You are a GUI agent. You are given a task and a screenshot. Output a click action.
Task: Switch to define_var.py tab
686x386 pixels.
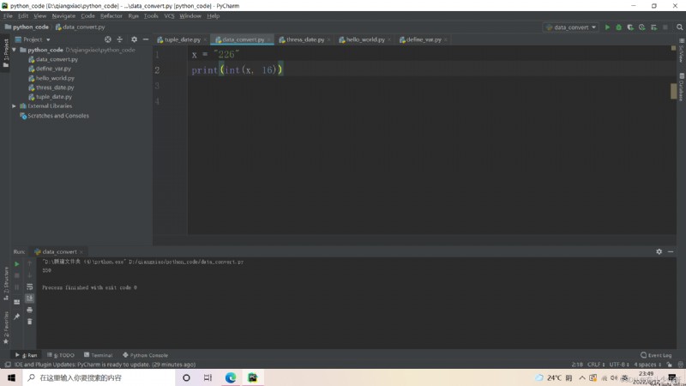[423, 39]
